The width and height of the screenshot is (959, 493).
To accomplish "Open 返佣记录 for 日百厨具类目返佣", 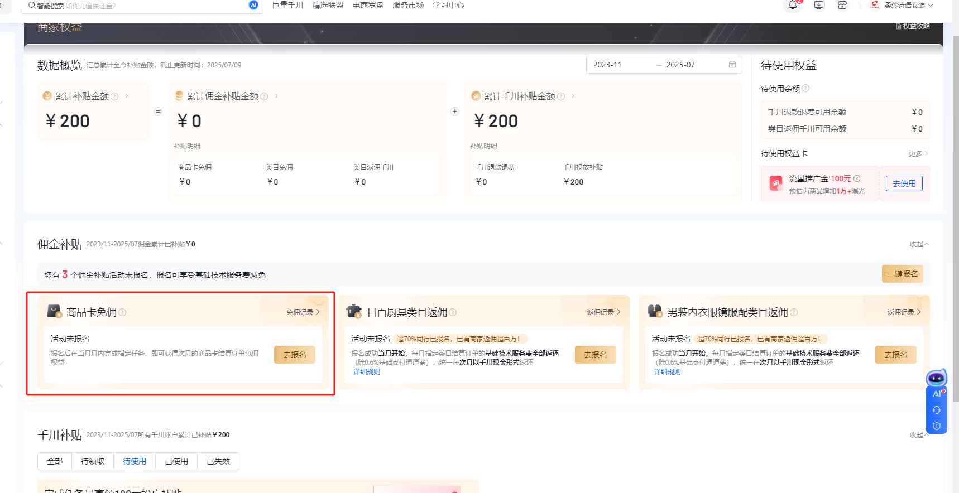I will [604, 312].
